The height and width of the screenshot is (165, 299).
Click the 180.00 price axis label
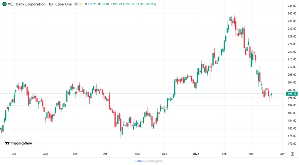tap(292, 128)
